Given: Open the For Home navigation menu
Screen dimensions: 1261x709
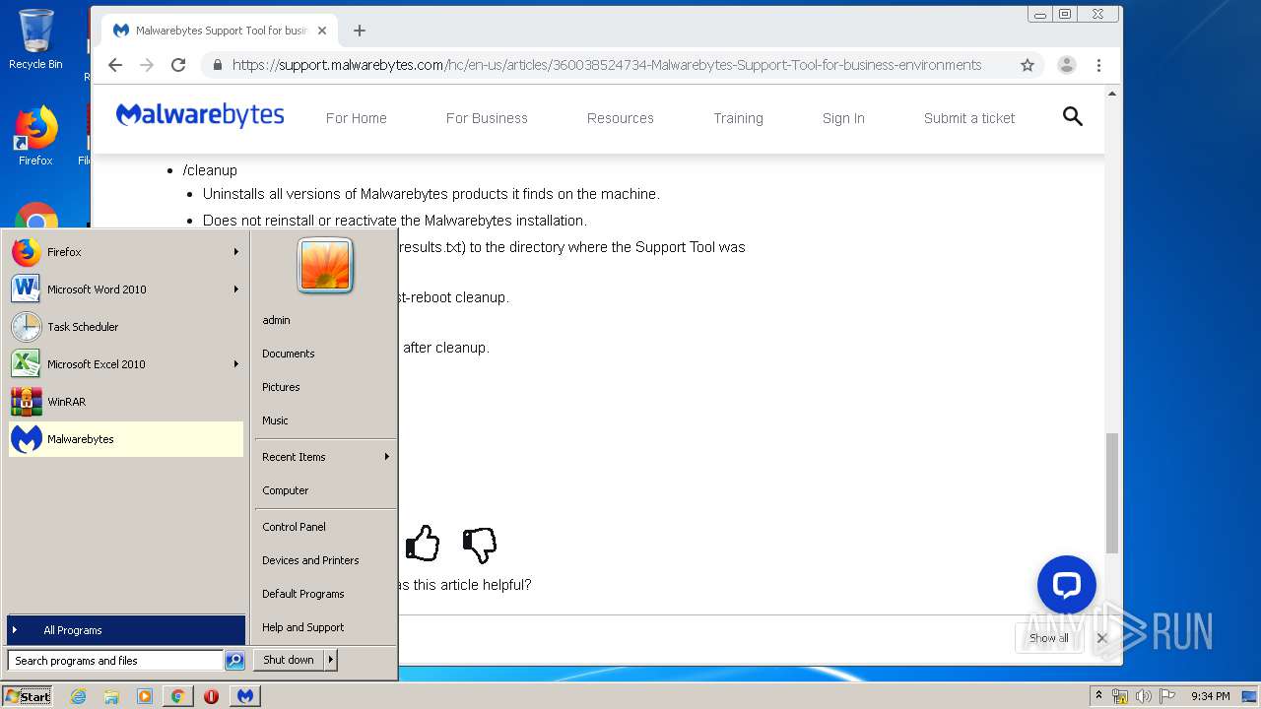Looking at the screenshot, I should (357, 118).
